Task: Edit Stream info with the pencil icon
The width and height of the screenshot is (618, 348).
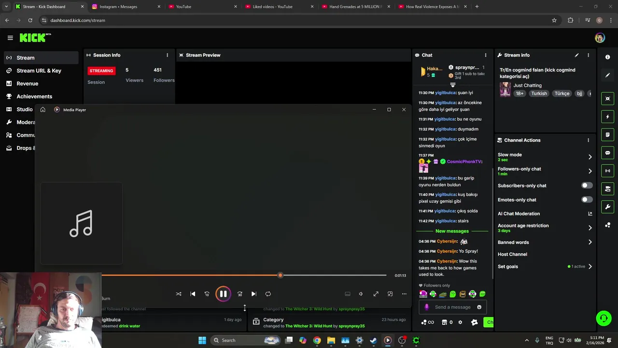Action: [576, 55]
